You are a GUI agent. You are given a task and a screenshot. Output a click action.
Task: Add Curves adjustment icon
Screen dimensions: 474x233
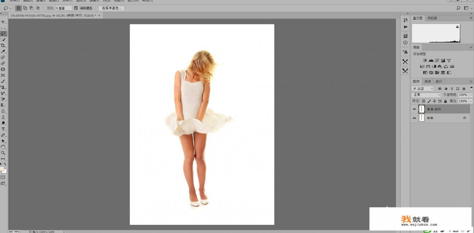[x=437, y=60]
